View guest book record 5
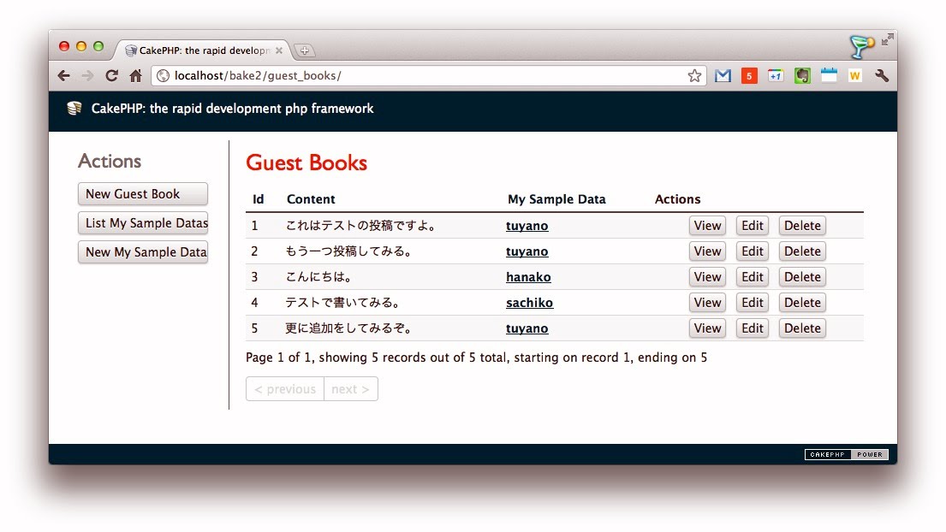The image size is (946, 532). [x=707, y=328]
